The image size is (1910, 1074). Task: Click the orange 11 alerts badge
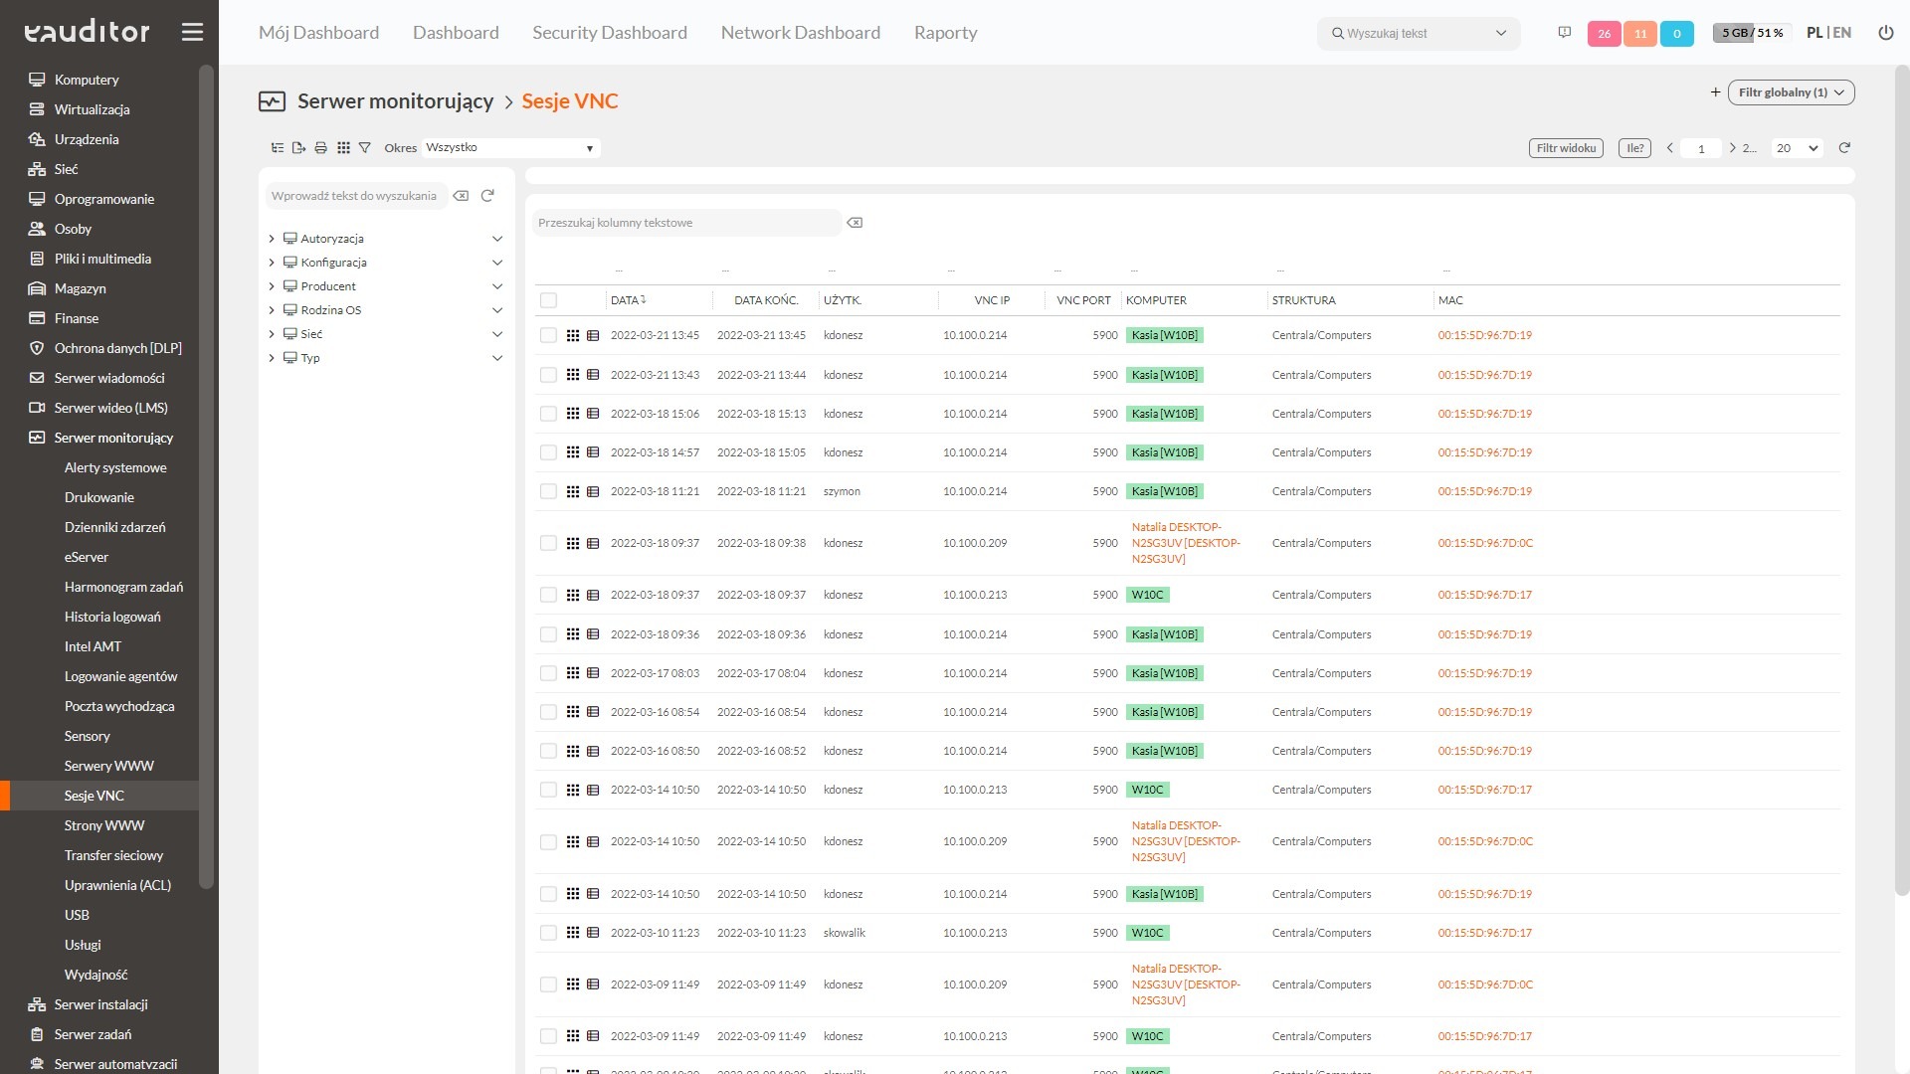pos(1640,34)
